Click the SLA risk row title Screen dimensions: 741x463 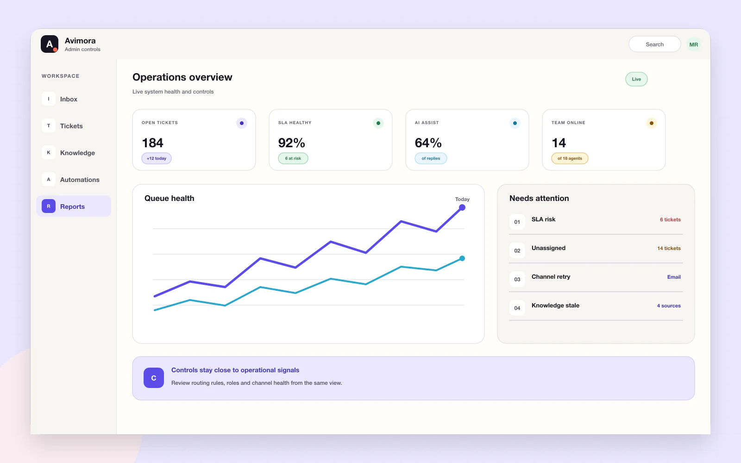click(x=543, y=219)
